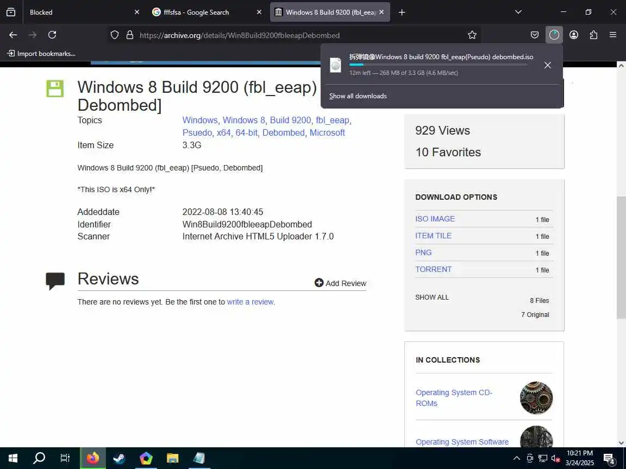Screen dimensions: 626x469
Task: Launch Steam from the taskbar
Action: pos(119,458)
